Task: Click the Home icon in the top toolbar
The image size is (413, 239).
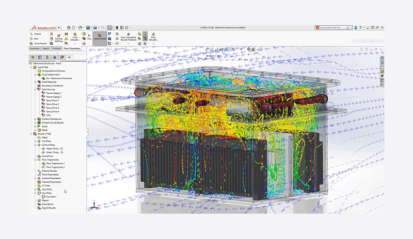Action: (x=68, y=27)
